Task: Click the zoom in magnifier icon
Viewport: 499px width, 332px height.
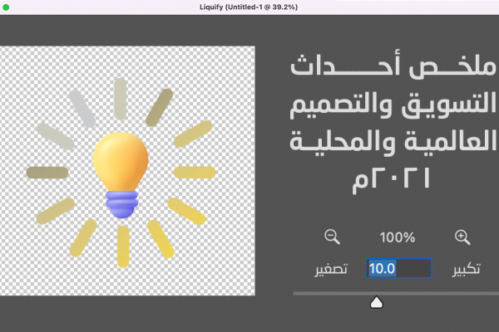Action: (462, 237)
